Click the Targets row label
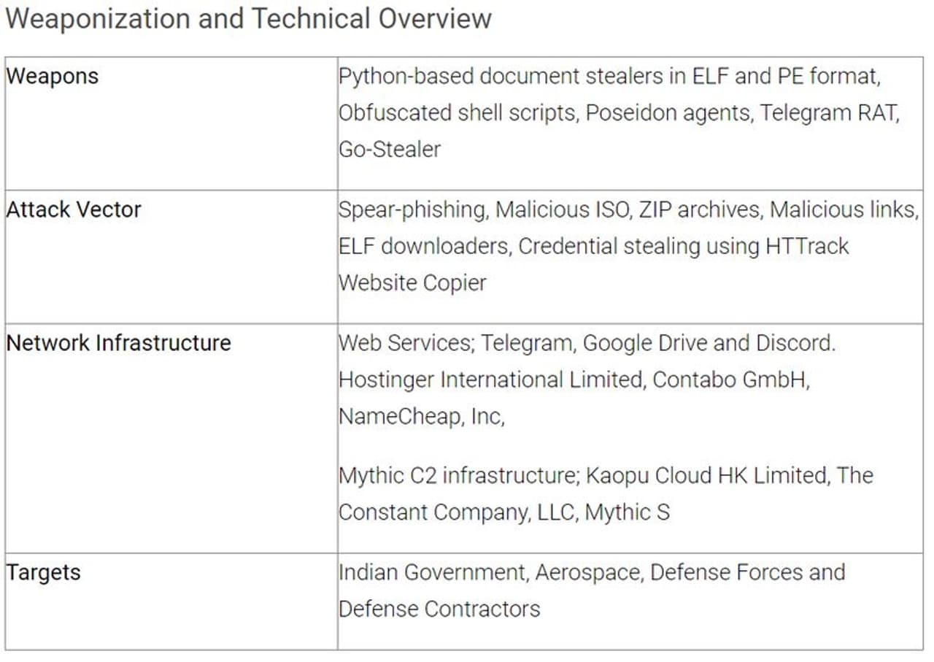Screen dimensions: 934x662 click(43, 572)
